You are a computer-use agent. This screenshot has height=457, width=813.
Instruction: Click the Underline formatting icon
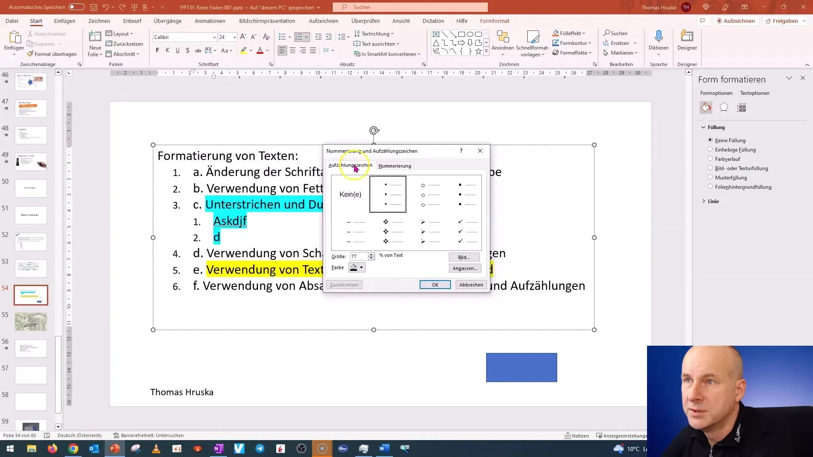tap(177, 50)
